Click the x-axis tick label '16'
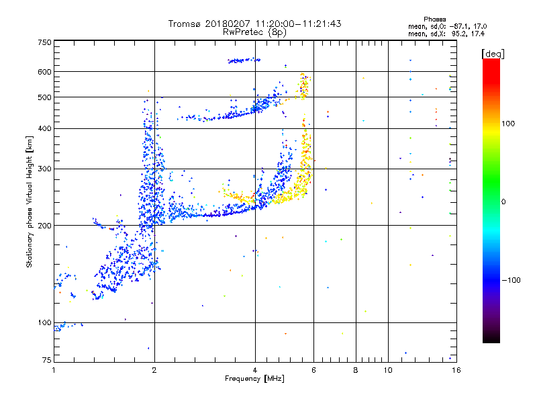This screenshot has width=537, height=403. click(456, 370)
